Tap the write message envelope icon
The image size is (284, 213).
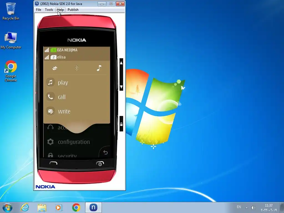click(x=50, y=111)
